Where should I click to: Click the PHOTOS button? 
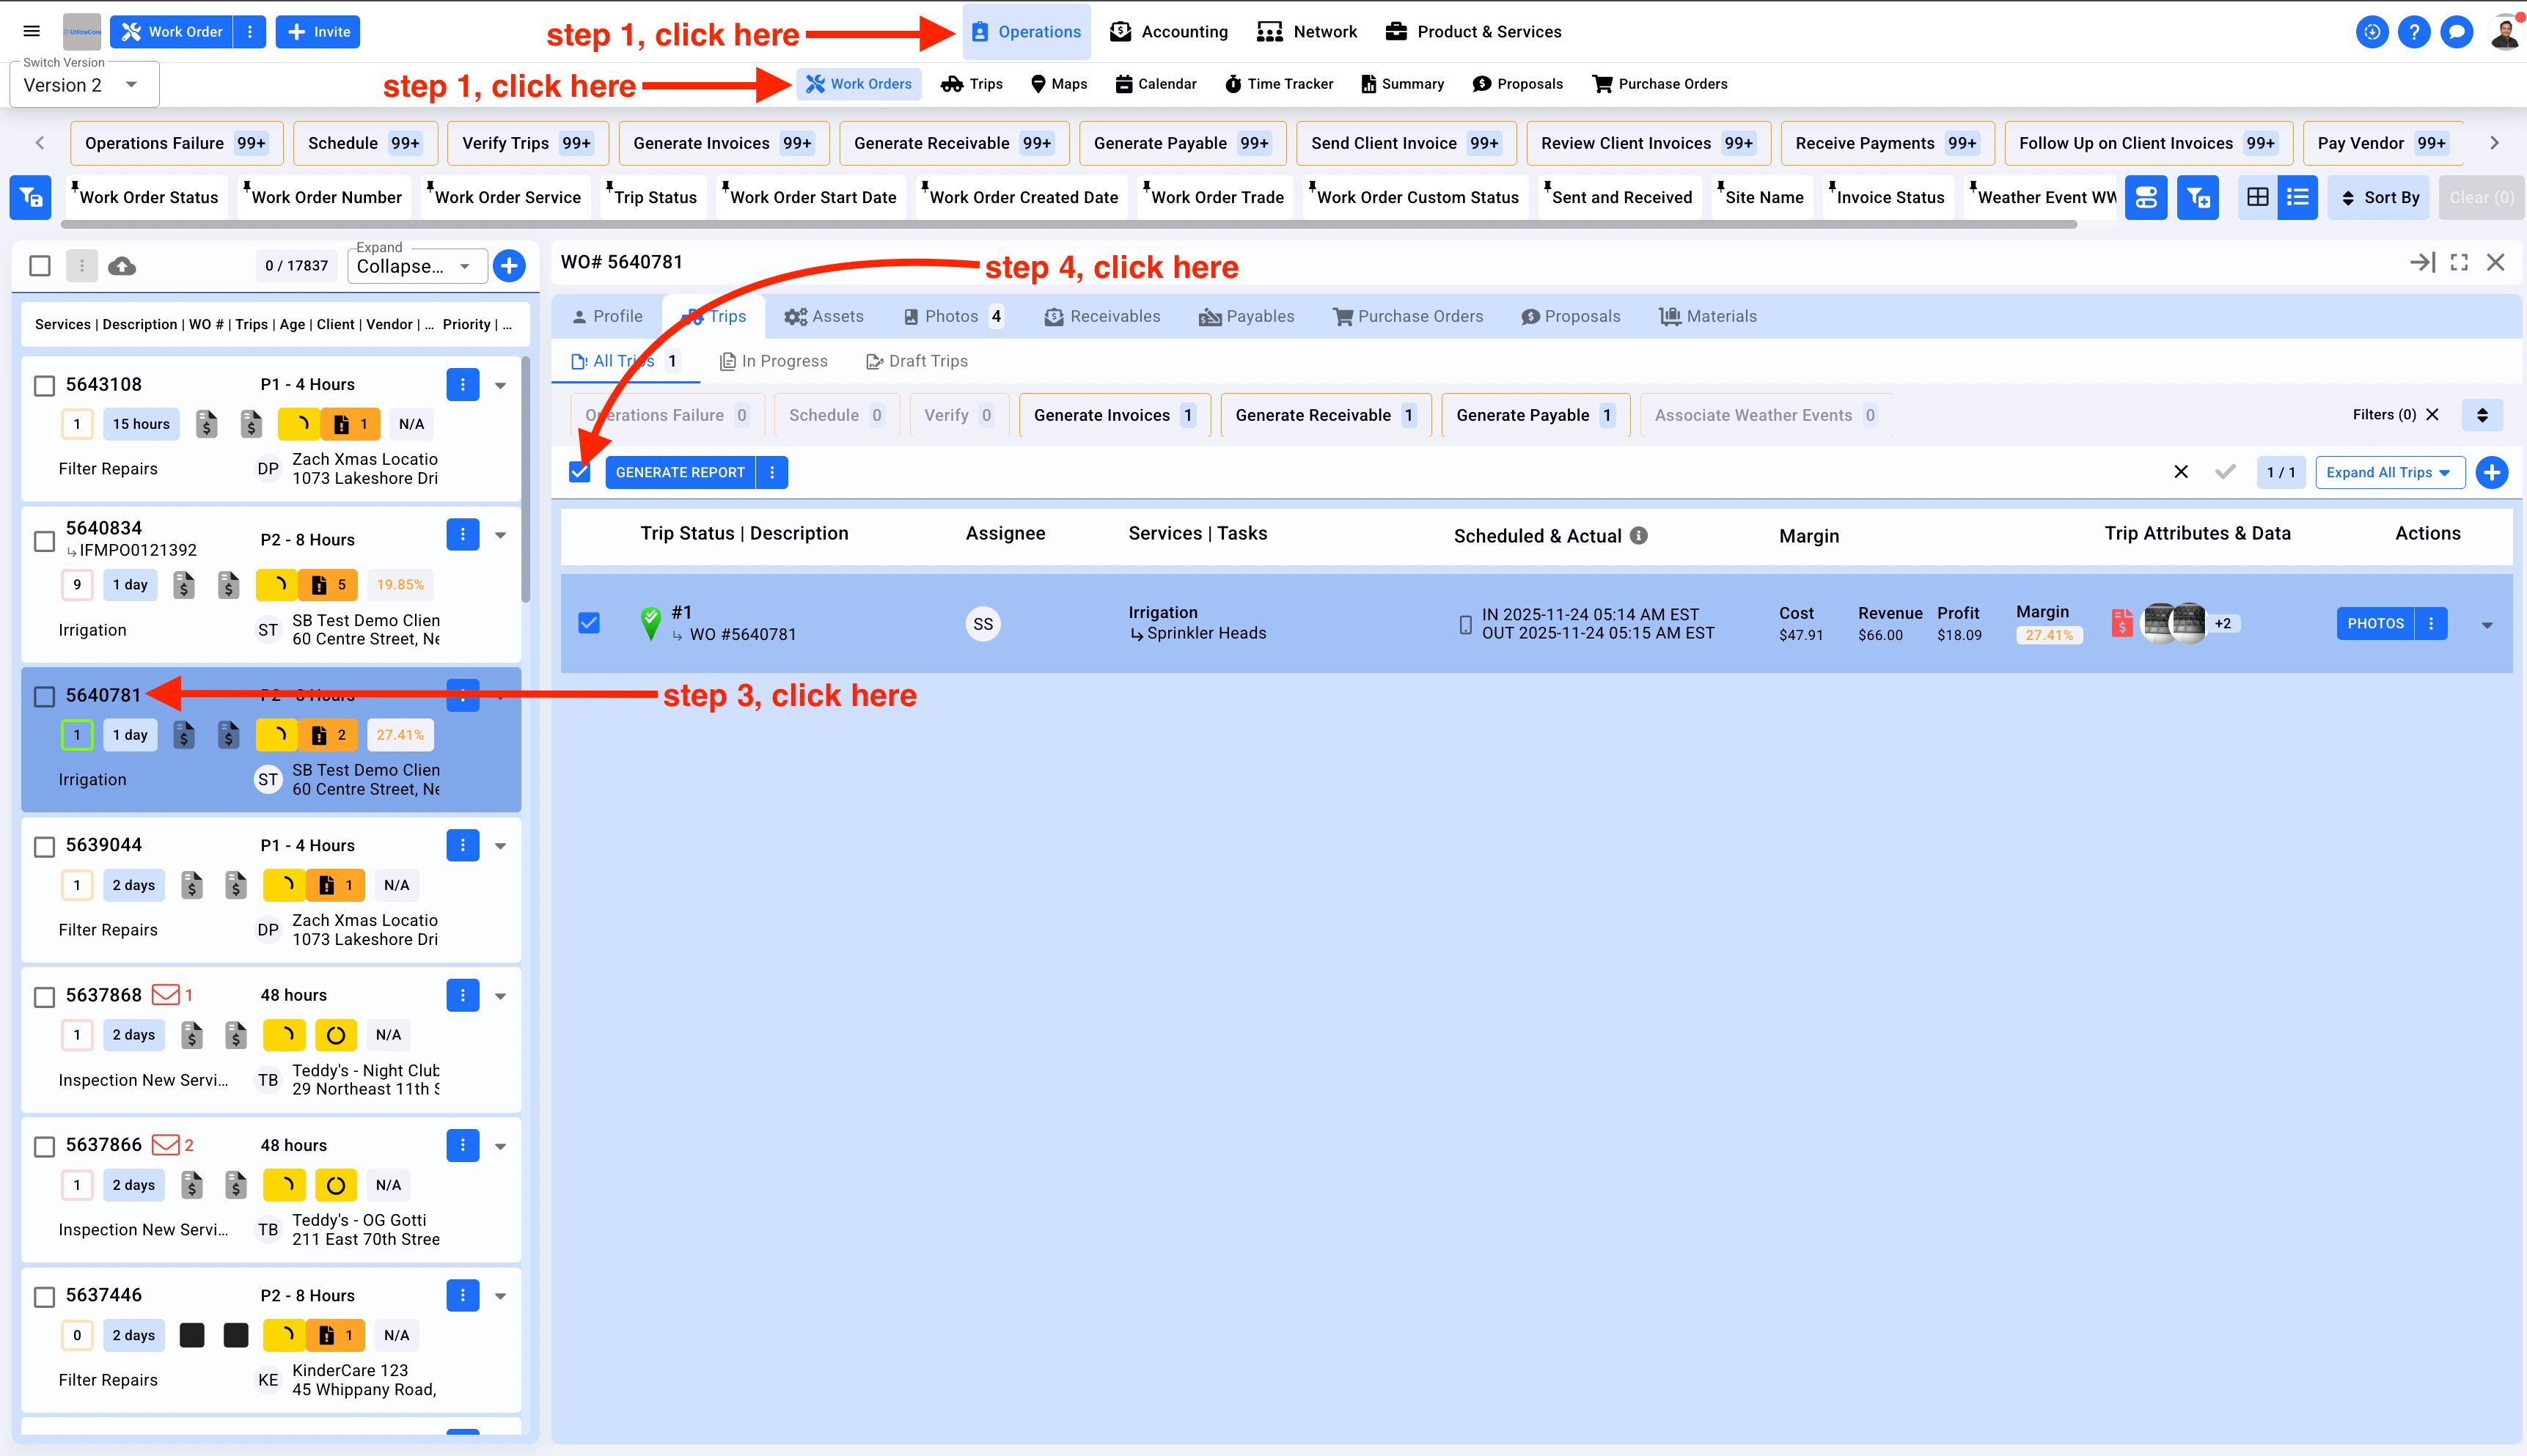(2375, 623)
